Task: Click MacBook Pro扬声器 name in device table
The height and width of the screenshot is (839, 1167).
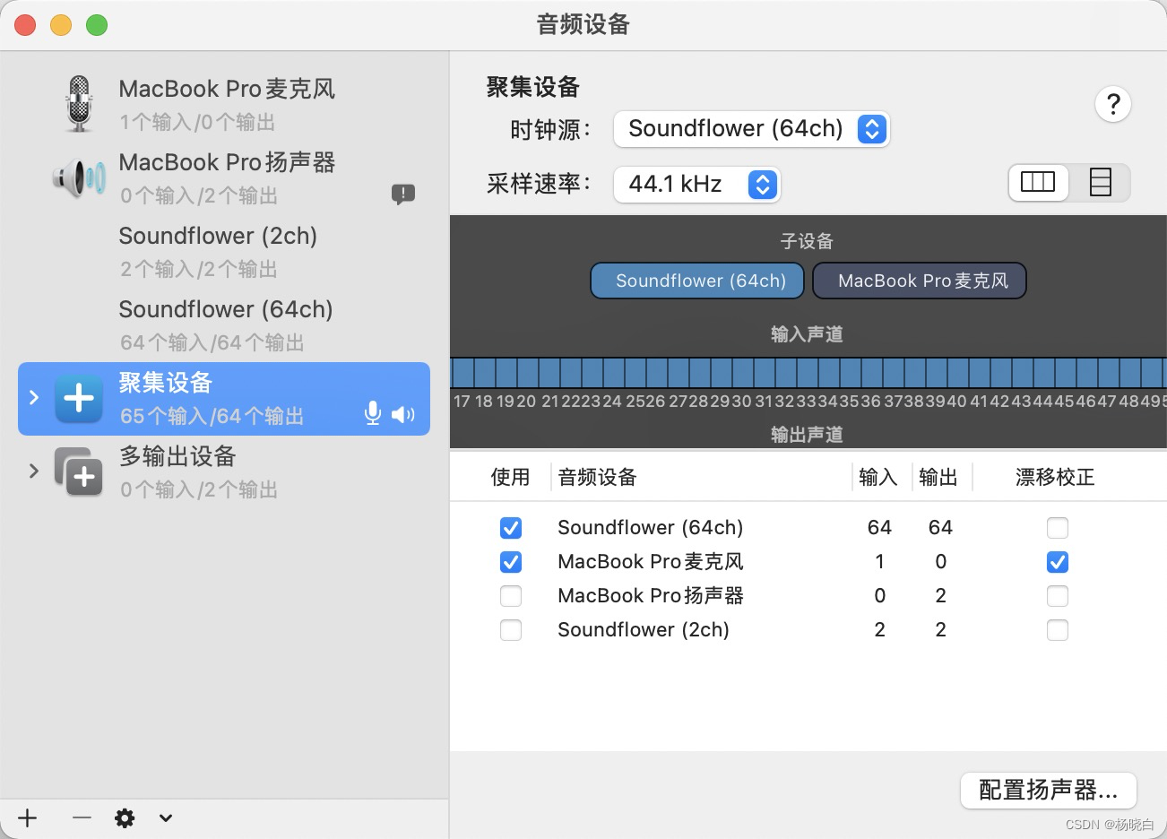Action: [650, 595]
